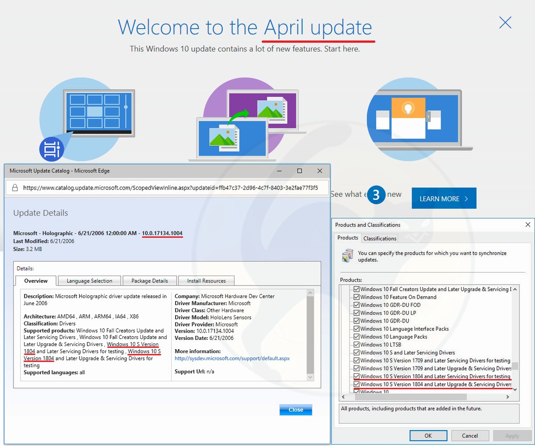Screen dimensions: 535x446
Task: Select the laptop lightbulb illustration
Action: click(x=419, y=119)
